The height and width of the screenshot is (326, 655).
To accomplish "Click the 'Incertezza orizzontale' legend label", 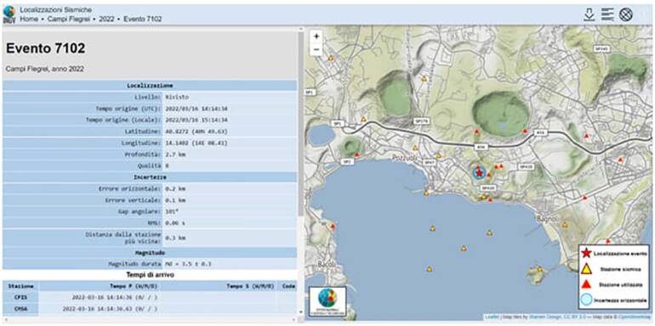I will (x=621, y=301).
